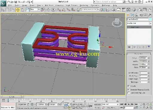This screenshot has height=110, width=153.
Task: Toggle the Auto Key button
Action: coord(97,104)
